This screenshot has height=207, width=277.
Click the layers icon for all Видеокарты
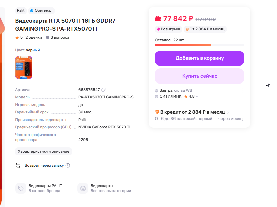83,188
